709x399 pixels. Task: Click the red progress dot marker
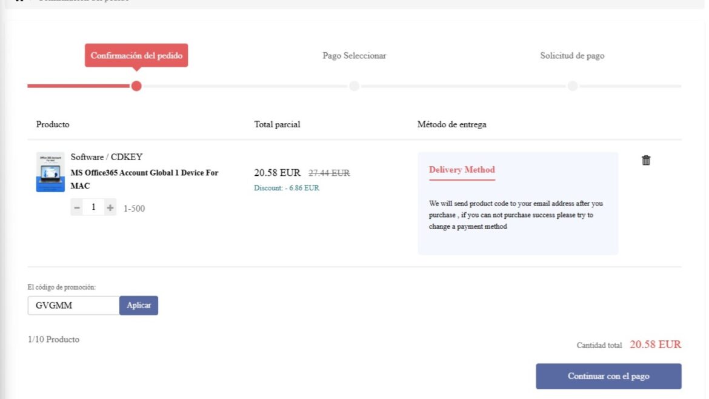tap(136, 86)
